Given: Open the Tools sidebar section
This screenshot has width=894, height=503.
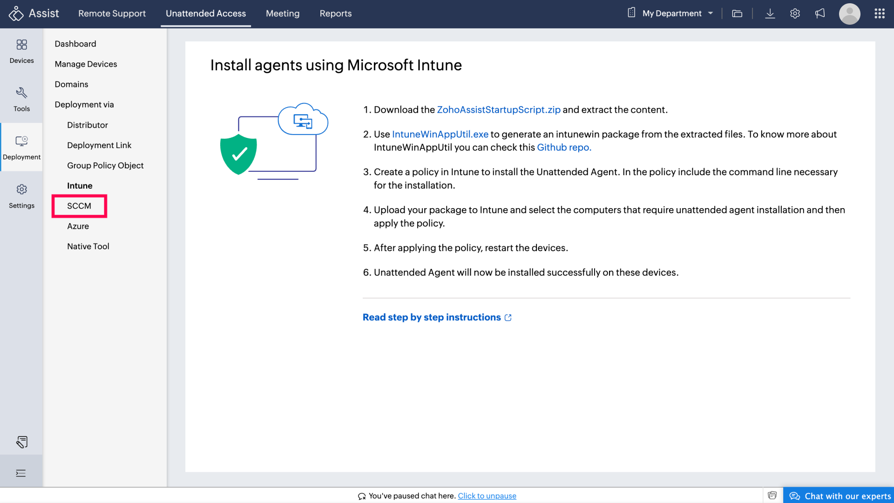Looking at the screenshot, I should pyautogui.click(x=21, y=99).
